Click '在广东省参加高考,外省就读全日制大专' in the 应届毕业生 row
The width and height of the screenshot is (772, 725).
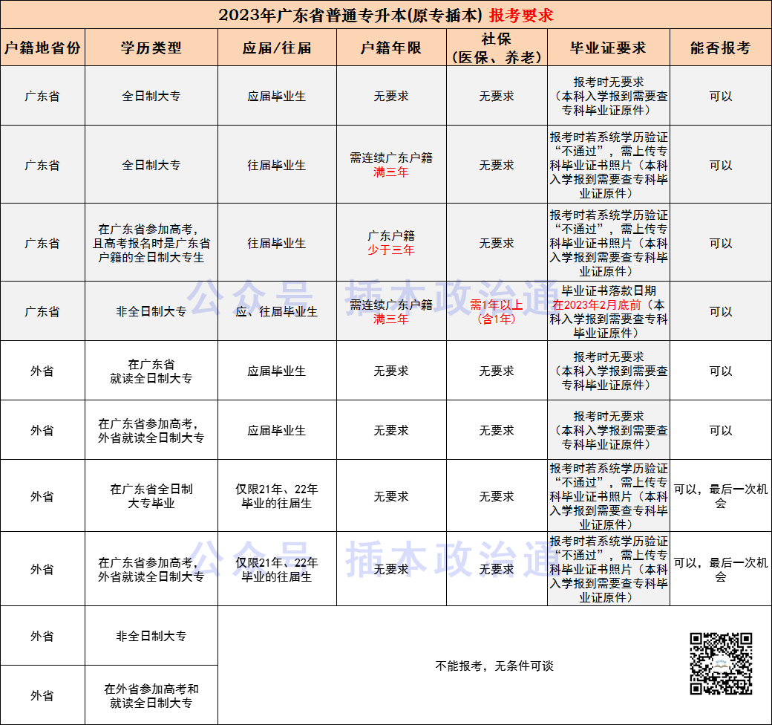pyautogui.click(x=151, y=431)
